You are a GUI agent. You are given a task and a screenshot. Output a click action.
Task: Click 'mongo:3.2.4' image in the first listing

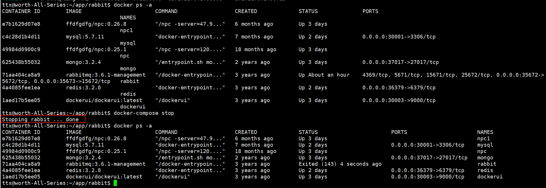pos(83,62)
